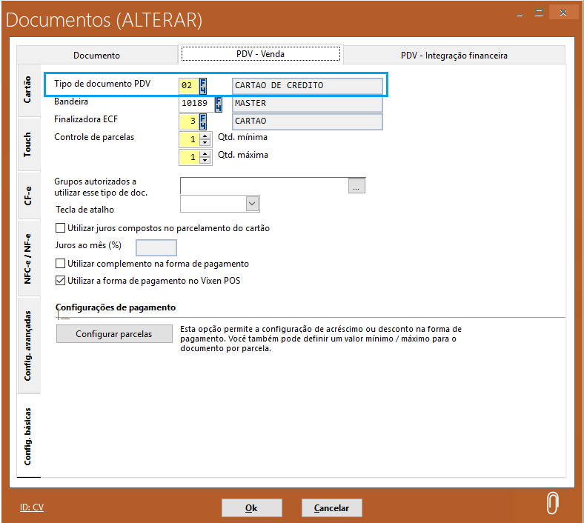Minimize the Documentos window
Viewport: 584px width, 523px height.
(520, 14)
